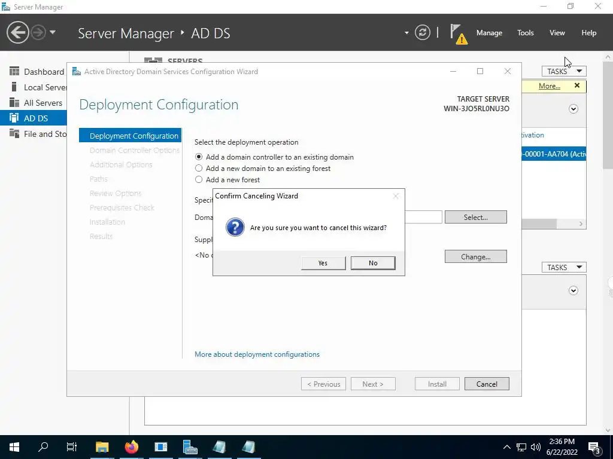Viewport: 613px width, 459px height.
Task: Dismiss the yellow notification bar
Action: tap(577, 85)
